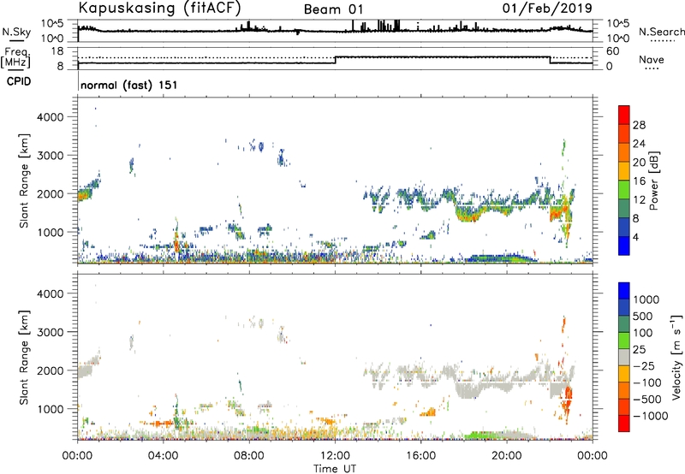Pick the red top segment of Power color bar

point(624,115)
